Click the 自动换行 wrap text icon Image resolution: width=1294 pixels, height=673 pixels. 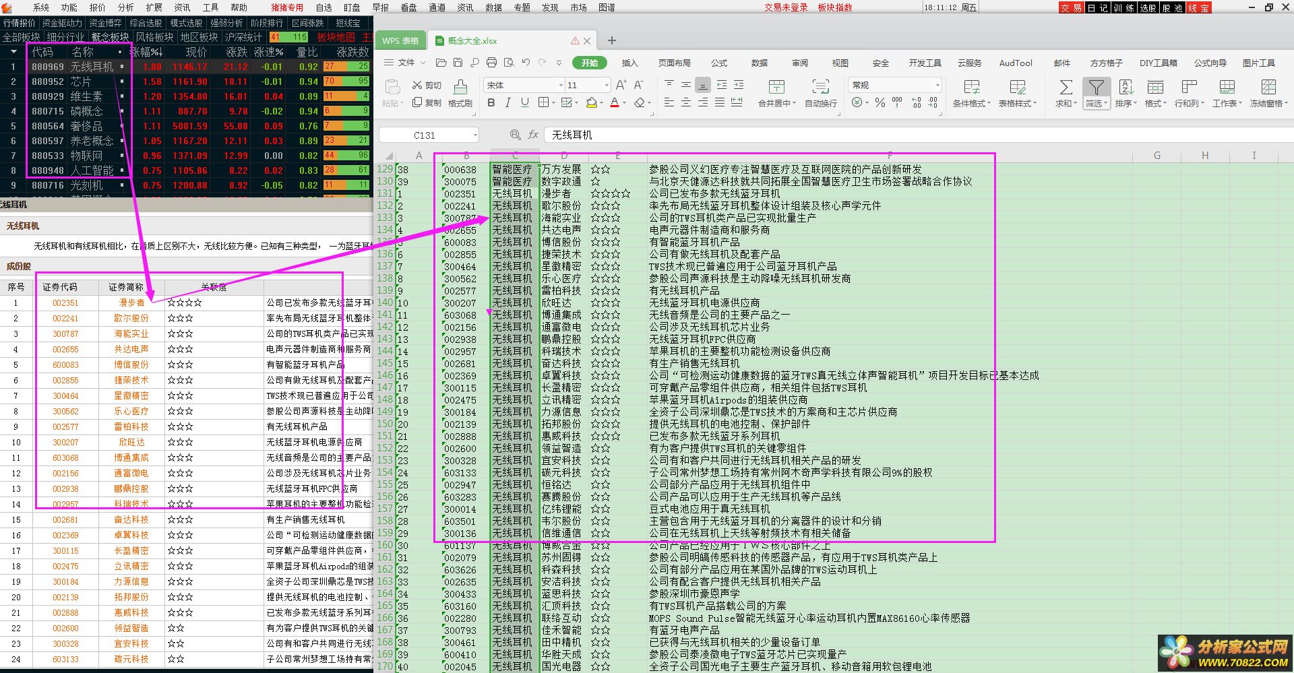click(820, 94)
